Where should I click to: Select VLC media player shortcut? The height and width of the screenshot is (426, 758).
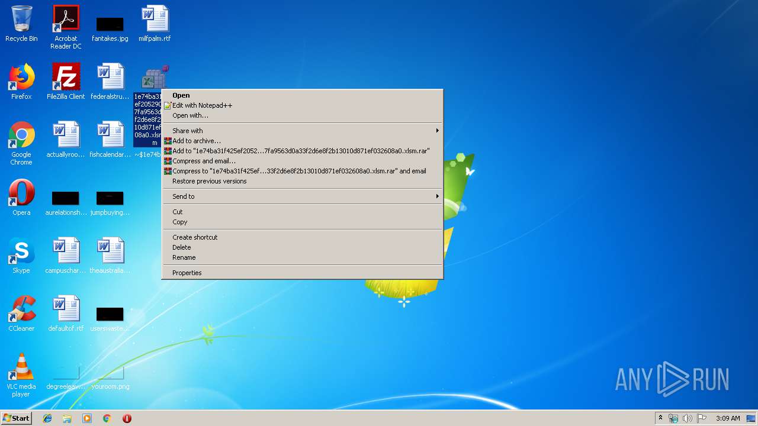(x=21, y=376)
